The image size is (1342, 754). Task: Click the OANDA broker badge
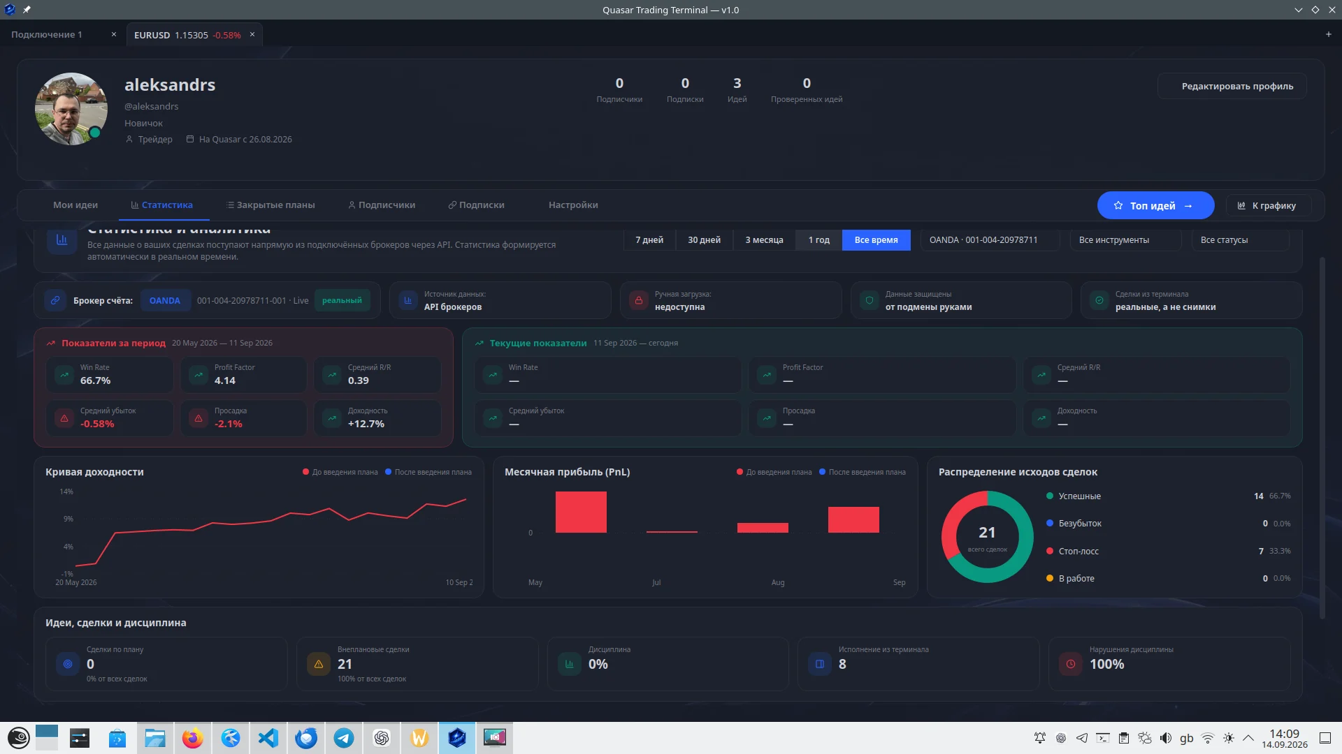coord(165,300)
